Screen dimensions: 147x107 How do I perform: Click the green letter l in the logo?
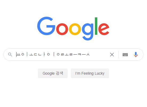coord(96,26)
